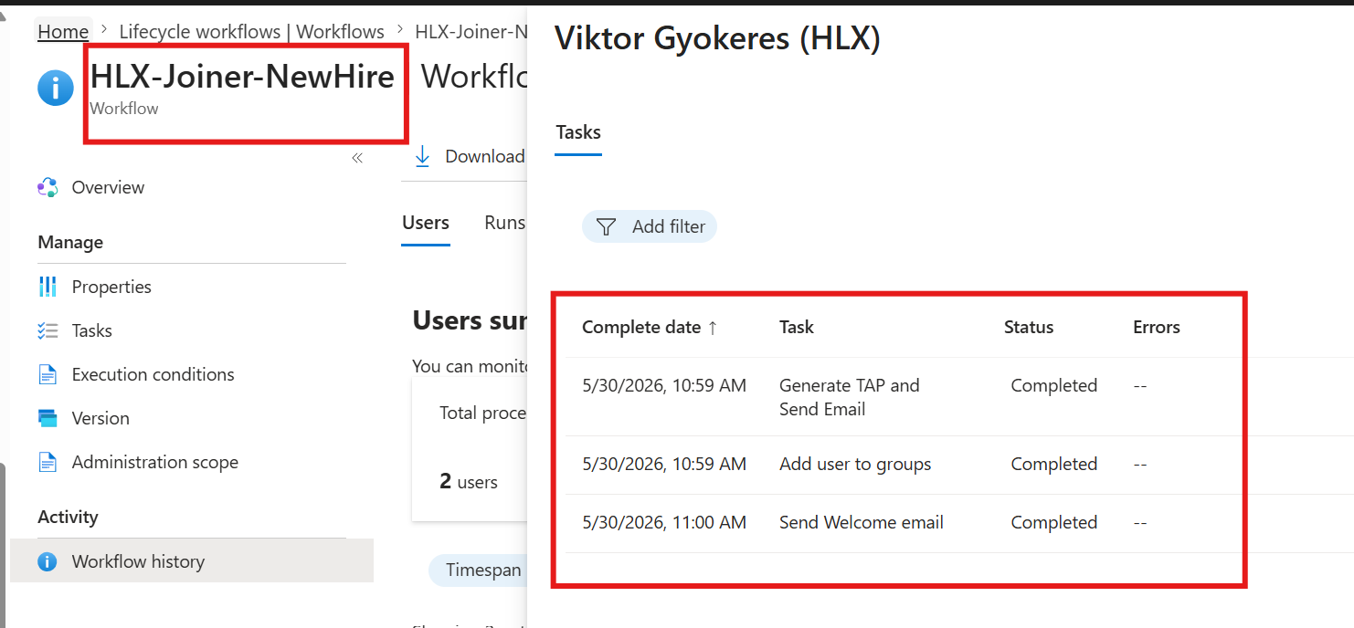Click Completed status of Generate TAP row

coord(1053,385)
